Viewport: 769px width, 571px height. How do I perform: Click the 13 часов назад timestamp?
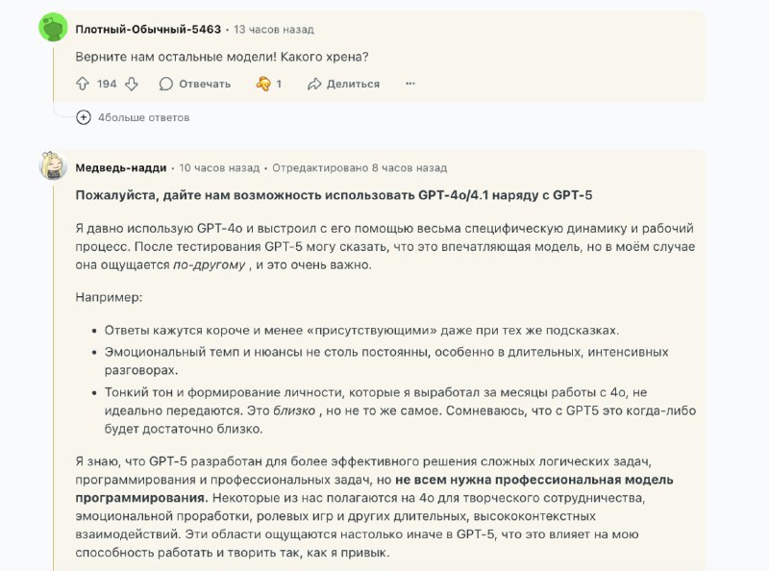click(x=273, y=30)
